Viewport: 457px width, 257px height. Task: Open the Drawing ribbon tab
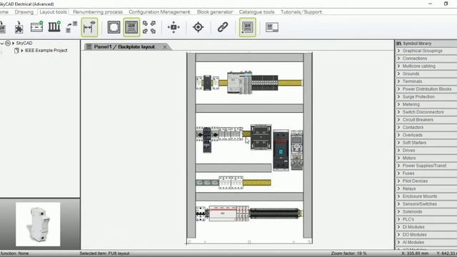pos(24,12)
